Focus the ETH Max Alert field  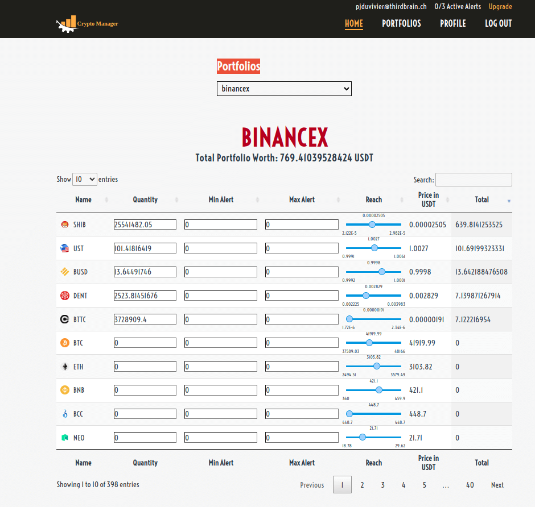click(302, 367)
